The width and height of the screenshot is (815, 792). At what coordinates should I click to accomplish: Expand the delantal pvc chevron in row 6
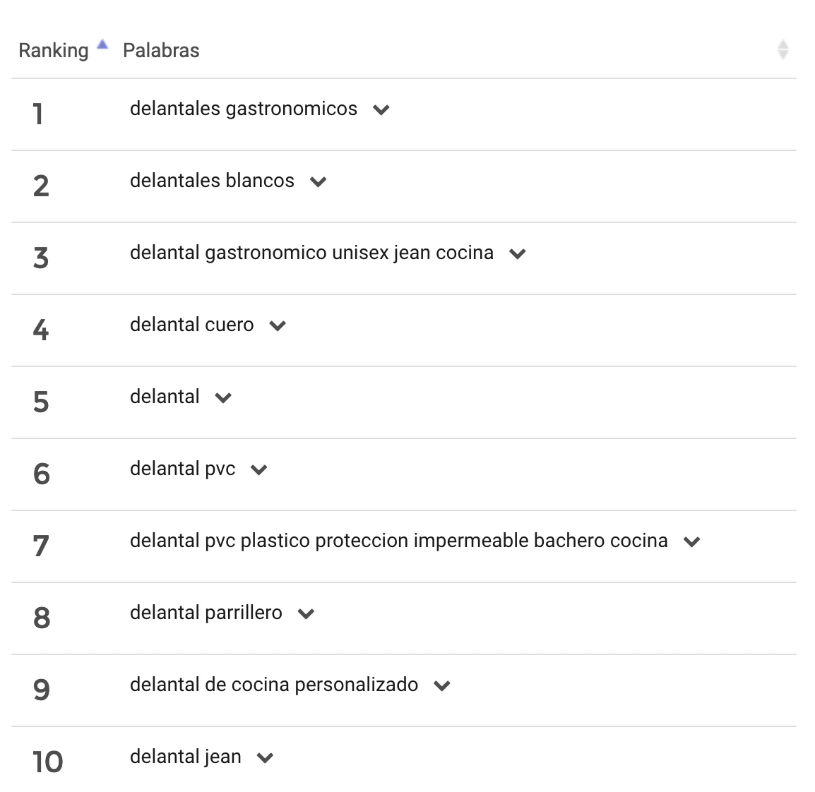coord(259,470)
